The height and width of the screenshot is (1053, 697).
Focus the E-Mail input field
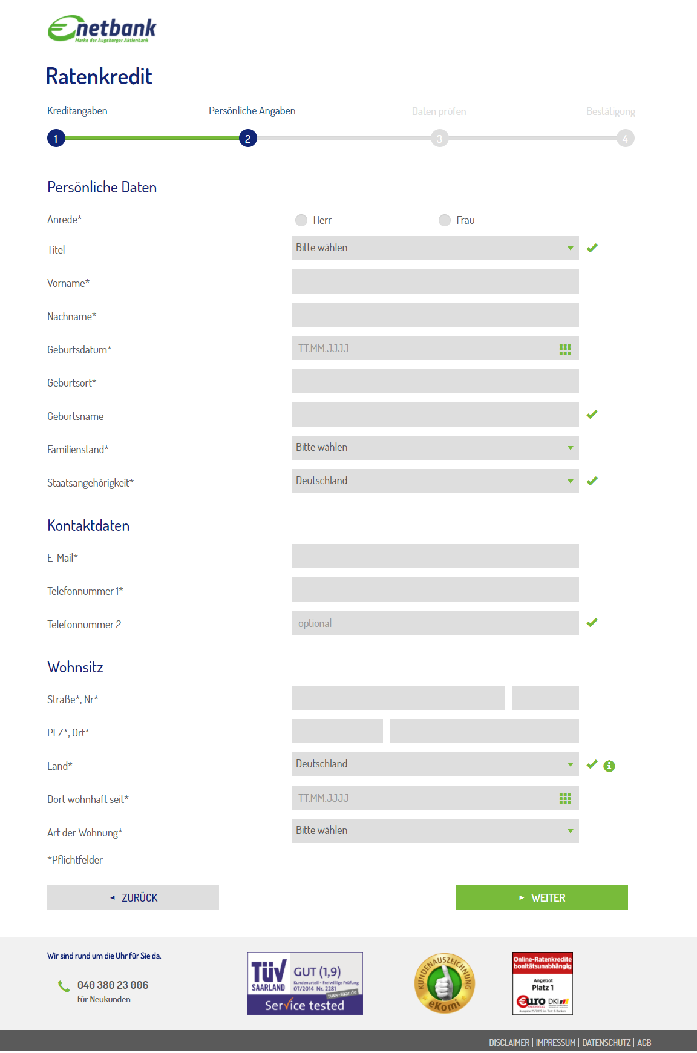click(436, 556)
